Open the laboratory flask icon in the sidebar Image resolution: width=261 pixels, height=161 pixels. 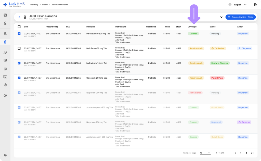[x=5, y=34]
